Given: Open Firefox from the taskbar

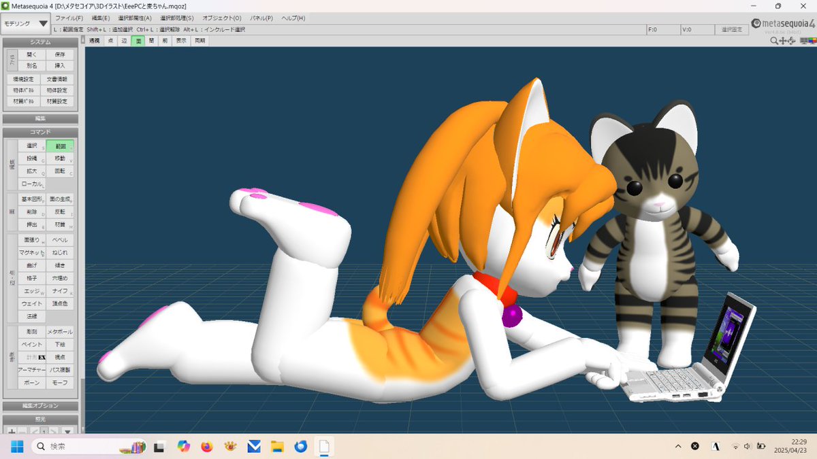Looking at the screenshot, I should click(x=206, y=447).
